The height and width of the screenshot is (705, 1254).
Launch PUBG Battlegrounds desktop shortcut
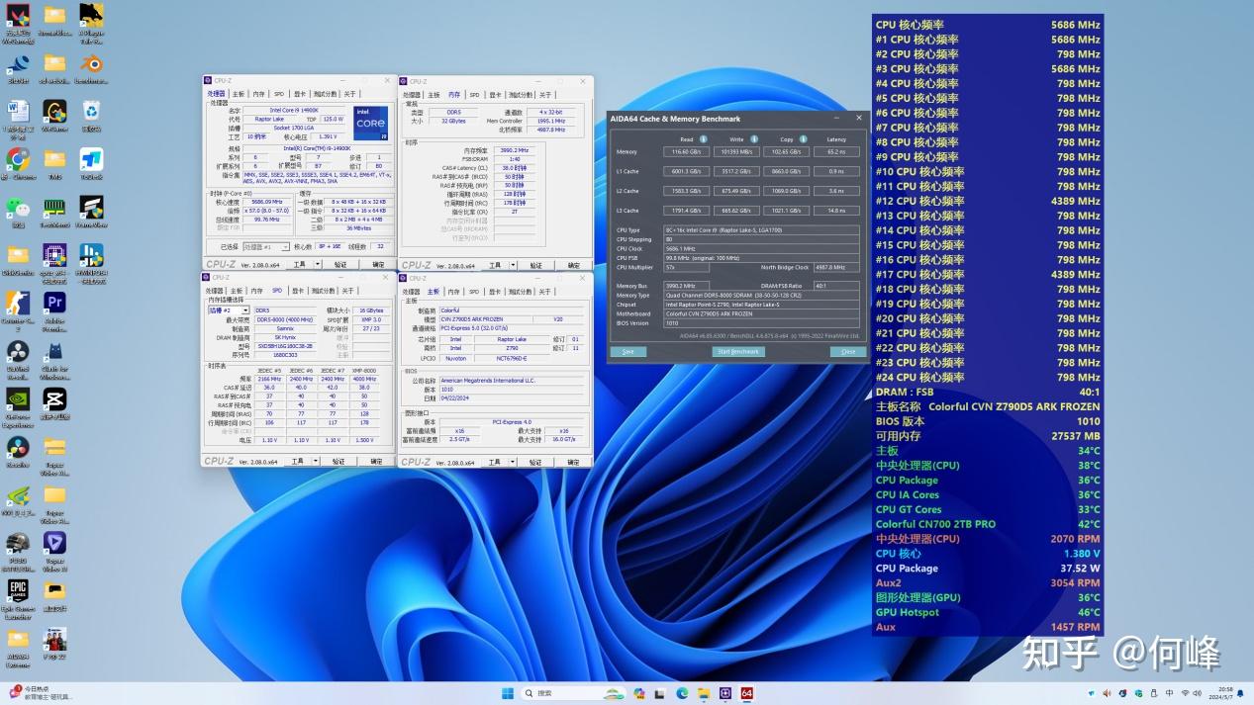(x=18, y=544)
